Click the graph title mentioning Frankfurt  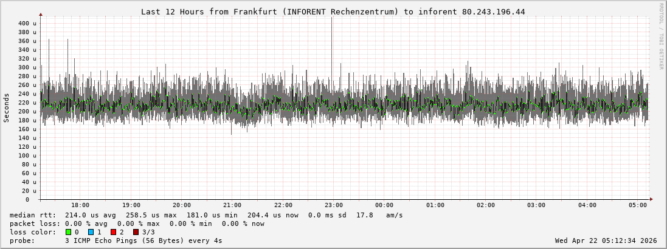coord(333,12)
